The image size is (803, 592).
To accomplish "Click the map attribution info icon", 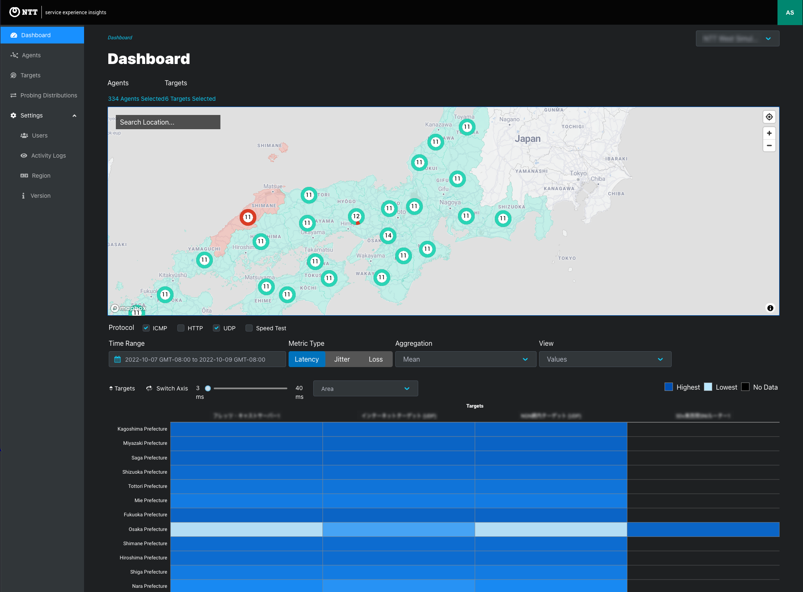I will tap(770, 308).
